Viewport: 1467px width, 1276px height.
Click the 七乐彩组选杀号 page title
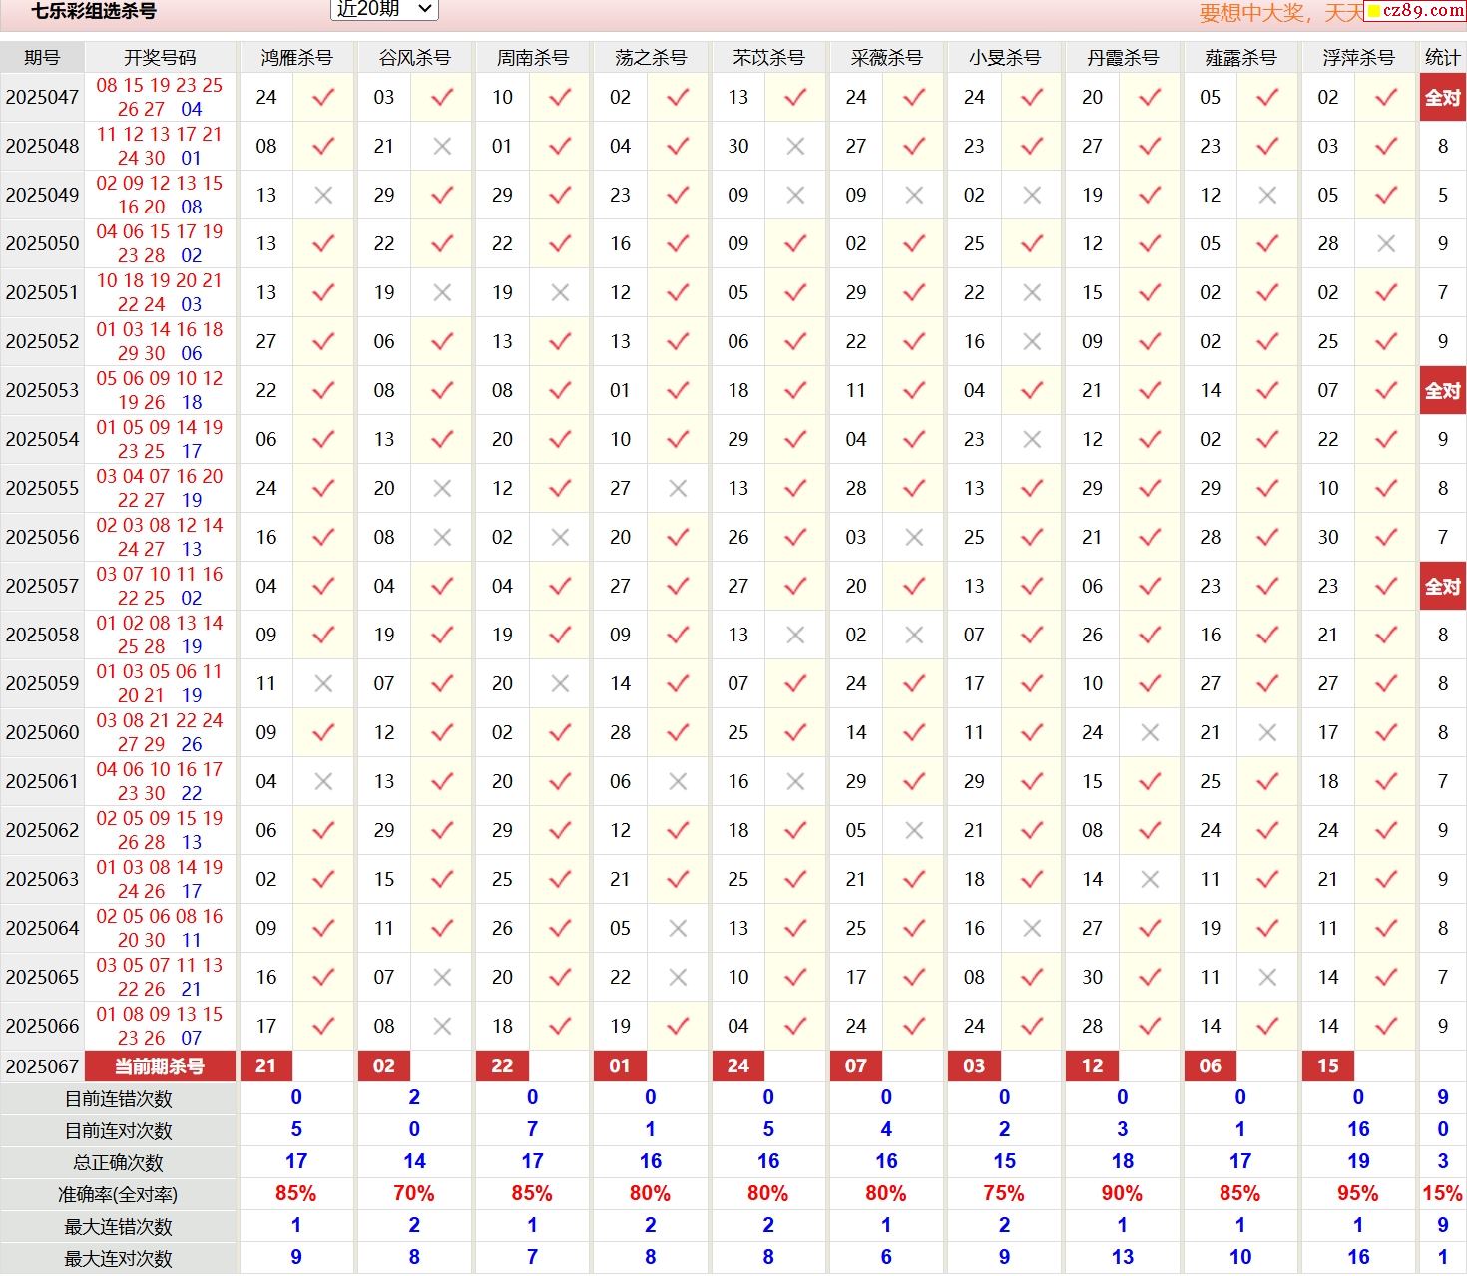(94, 12)
